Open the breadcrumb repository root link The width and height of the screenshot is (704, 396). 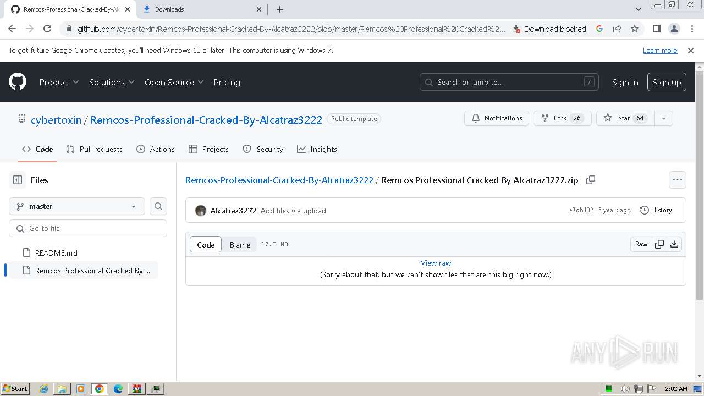(279, 180)
